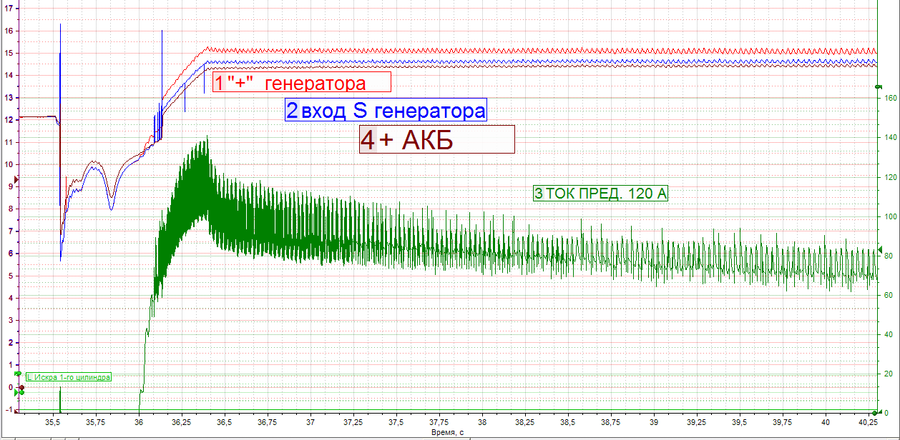900x440 pixels.
Task: Click the "16" value on the voltage axis
Action: click(8, 31)
